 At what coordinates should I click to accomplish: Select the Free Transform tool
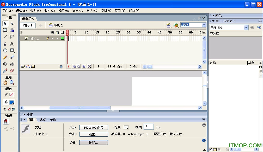click(5, 30)
